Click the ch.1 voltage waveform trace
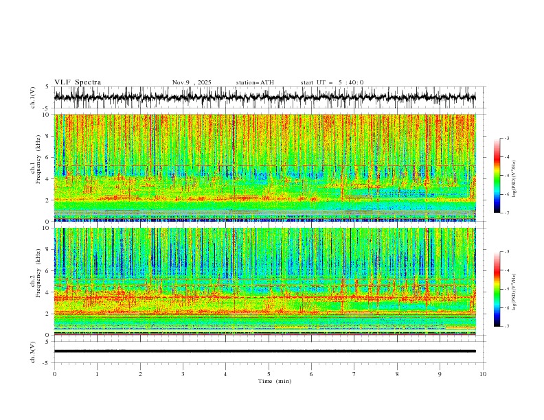544x420 pixels. 265,97
